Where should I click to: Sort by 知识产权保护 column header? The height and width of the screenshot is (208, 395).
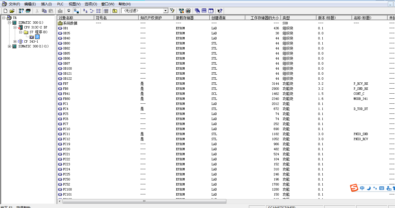pyautogui.click(x=156, y=18)
